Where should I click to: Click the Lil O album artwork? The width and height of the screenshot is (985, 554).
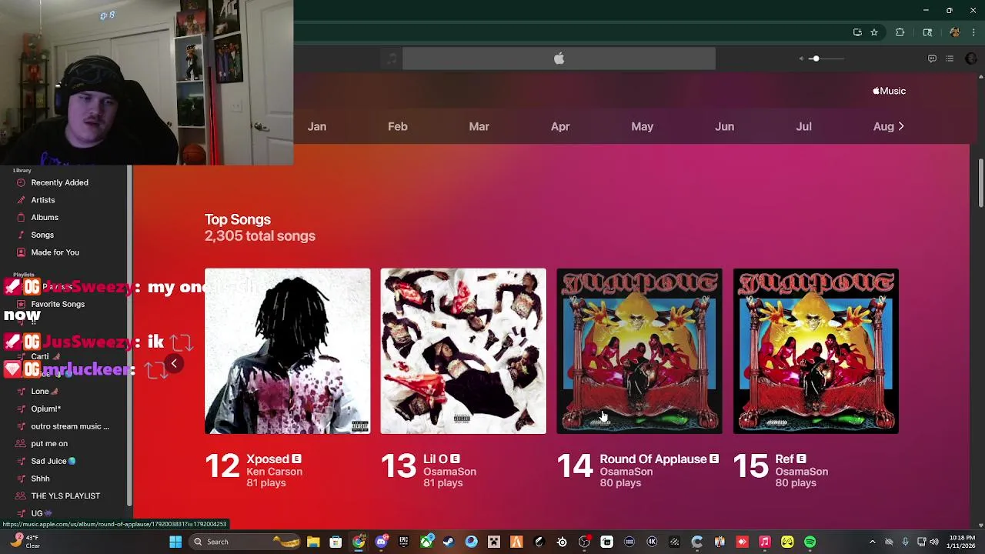tap(463, 351)
